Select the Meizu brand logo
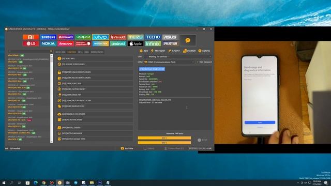Screen dimensions: 331x186 [x=136, y=37]
